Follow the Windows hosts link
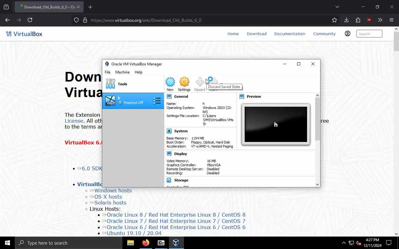Viewport: 399px width, 249px height. [113, 190]
